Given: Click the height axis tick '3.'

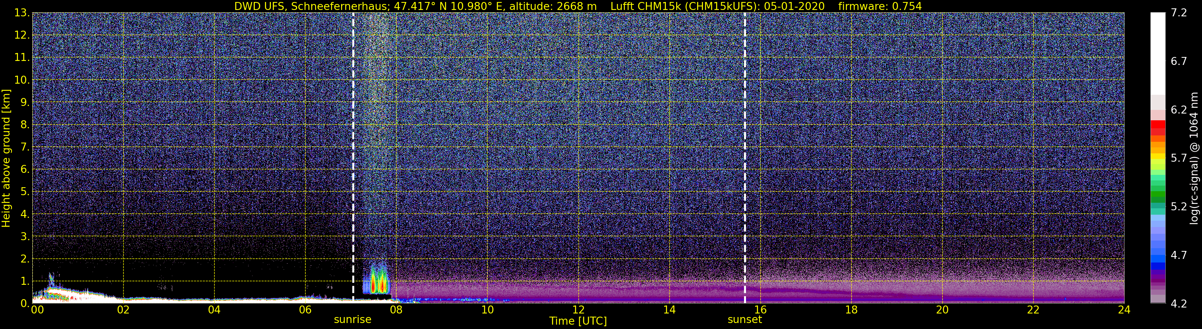Looking at the screenshot, I should [24, 236].
